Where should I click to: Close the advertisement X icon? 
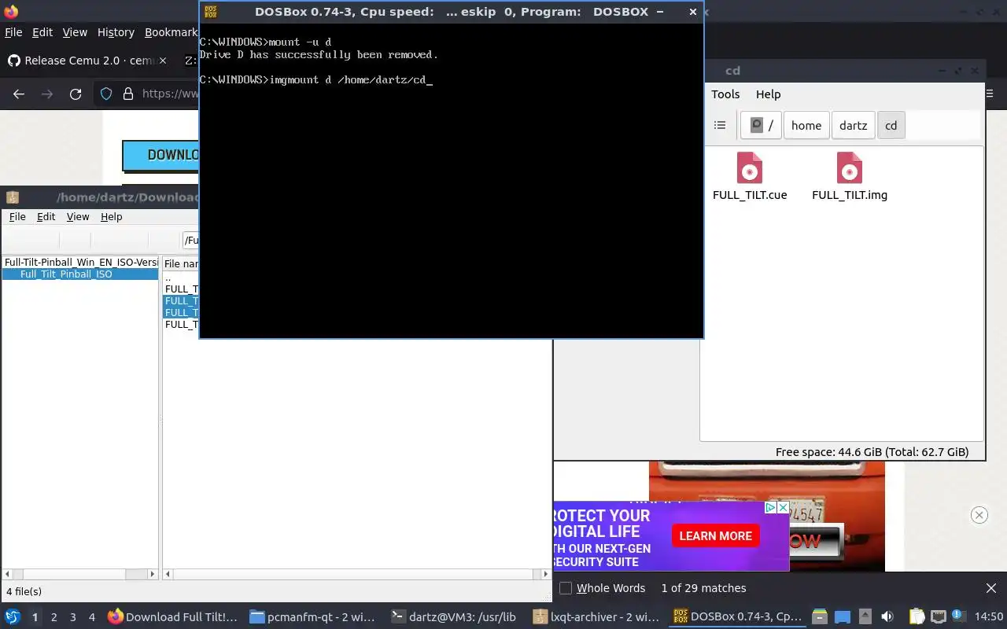coord(783,508)
